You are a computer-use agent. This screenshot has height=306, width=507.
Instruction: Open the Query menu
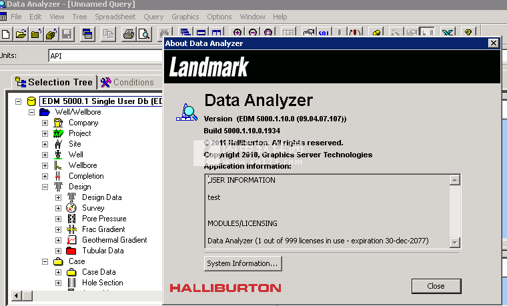pyautogui.click(x=153, y=17)
